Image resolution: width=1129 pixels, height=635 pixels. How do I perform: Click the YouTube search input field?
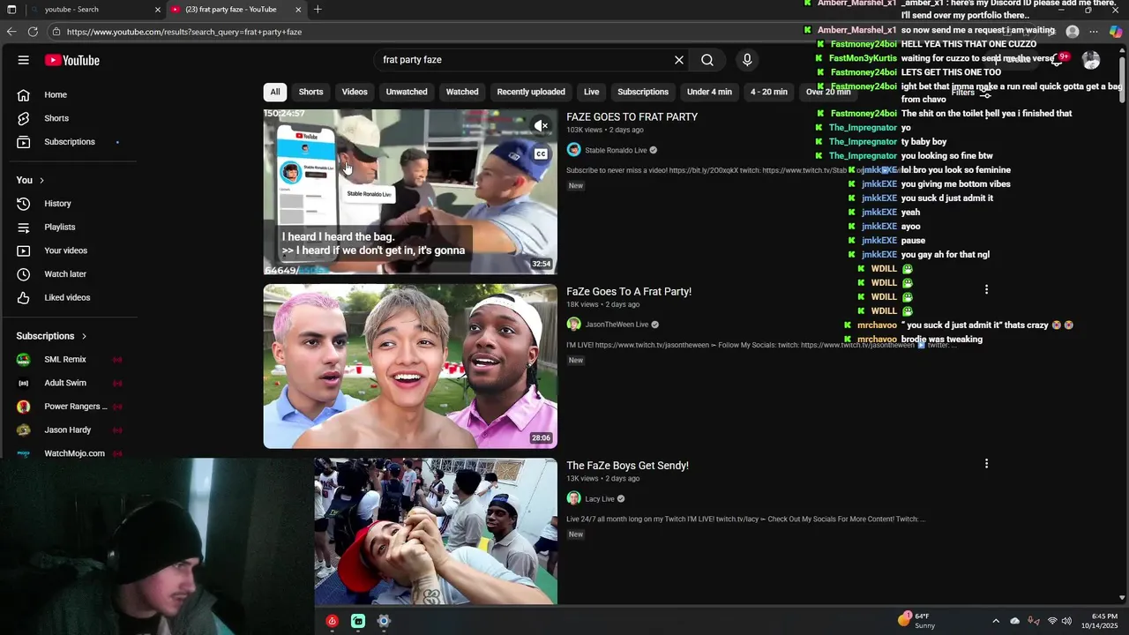click(x=524, y=60)
